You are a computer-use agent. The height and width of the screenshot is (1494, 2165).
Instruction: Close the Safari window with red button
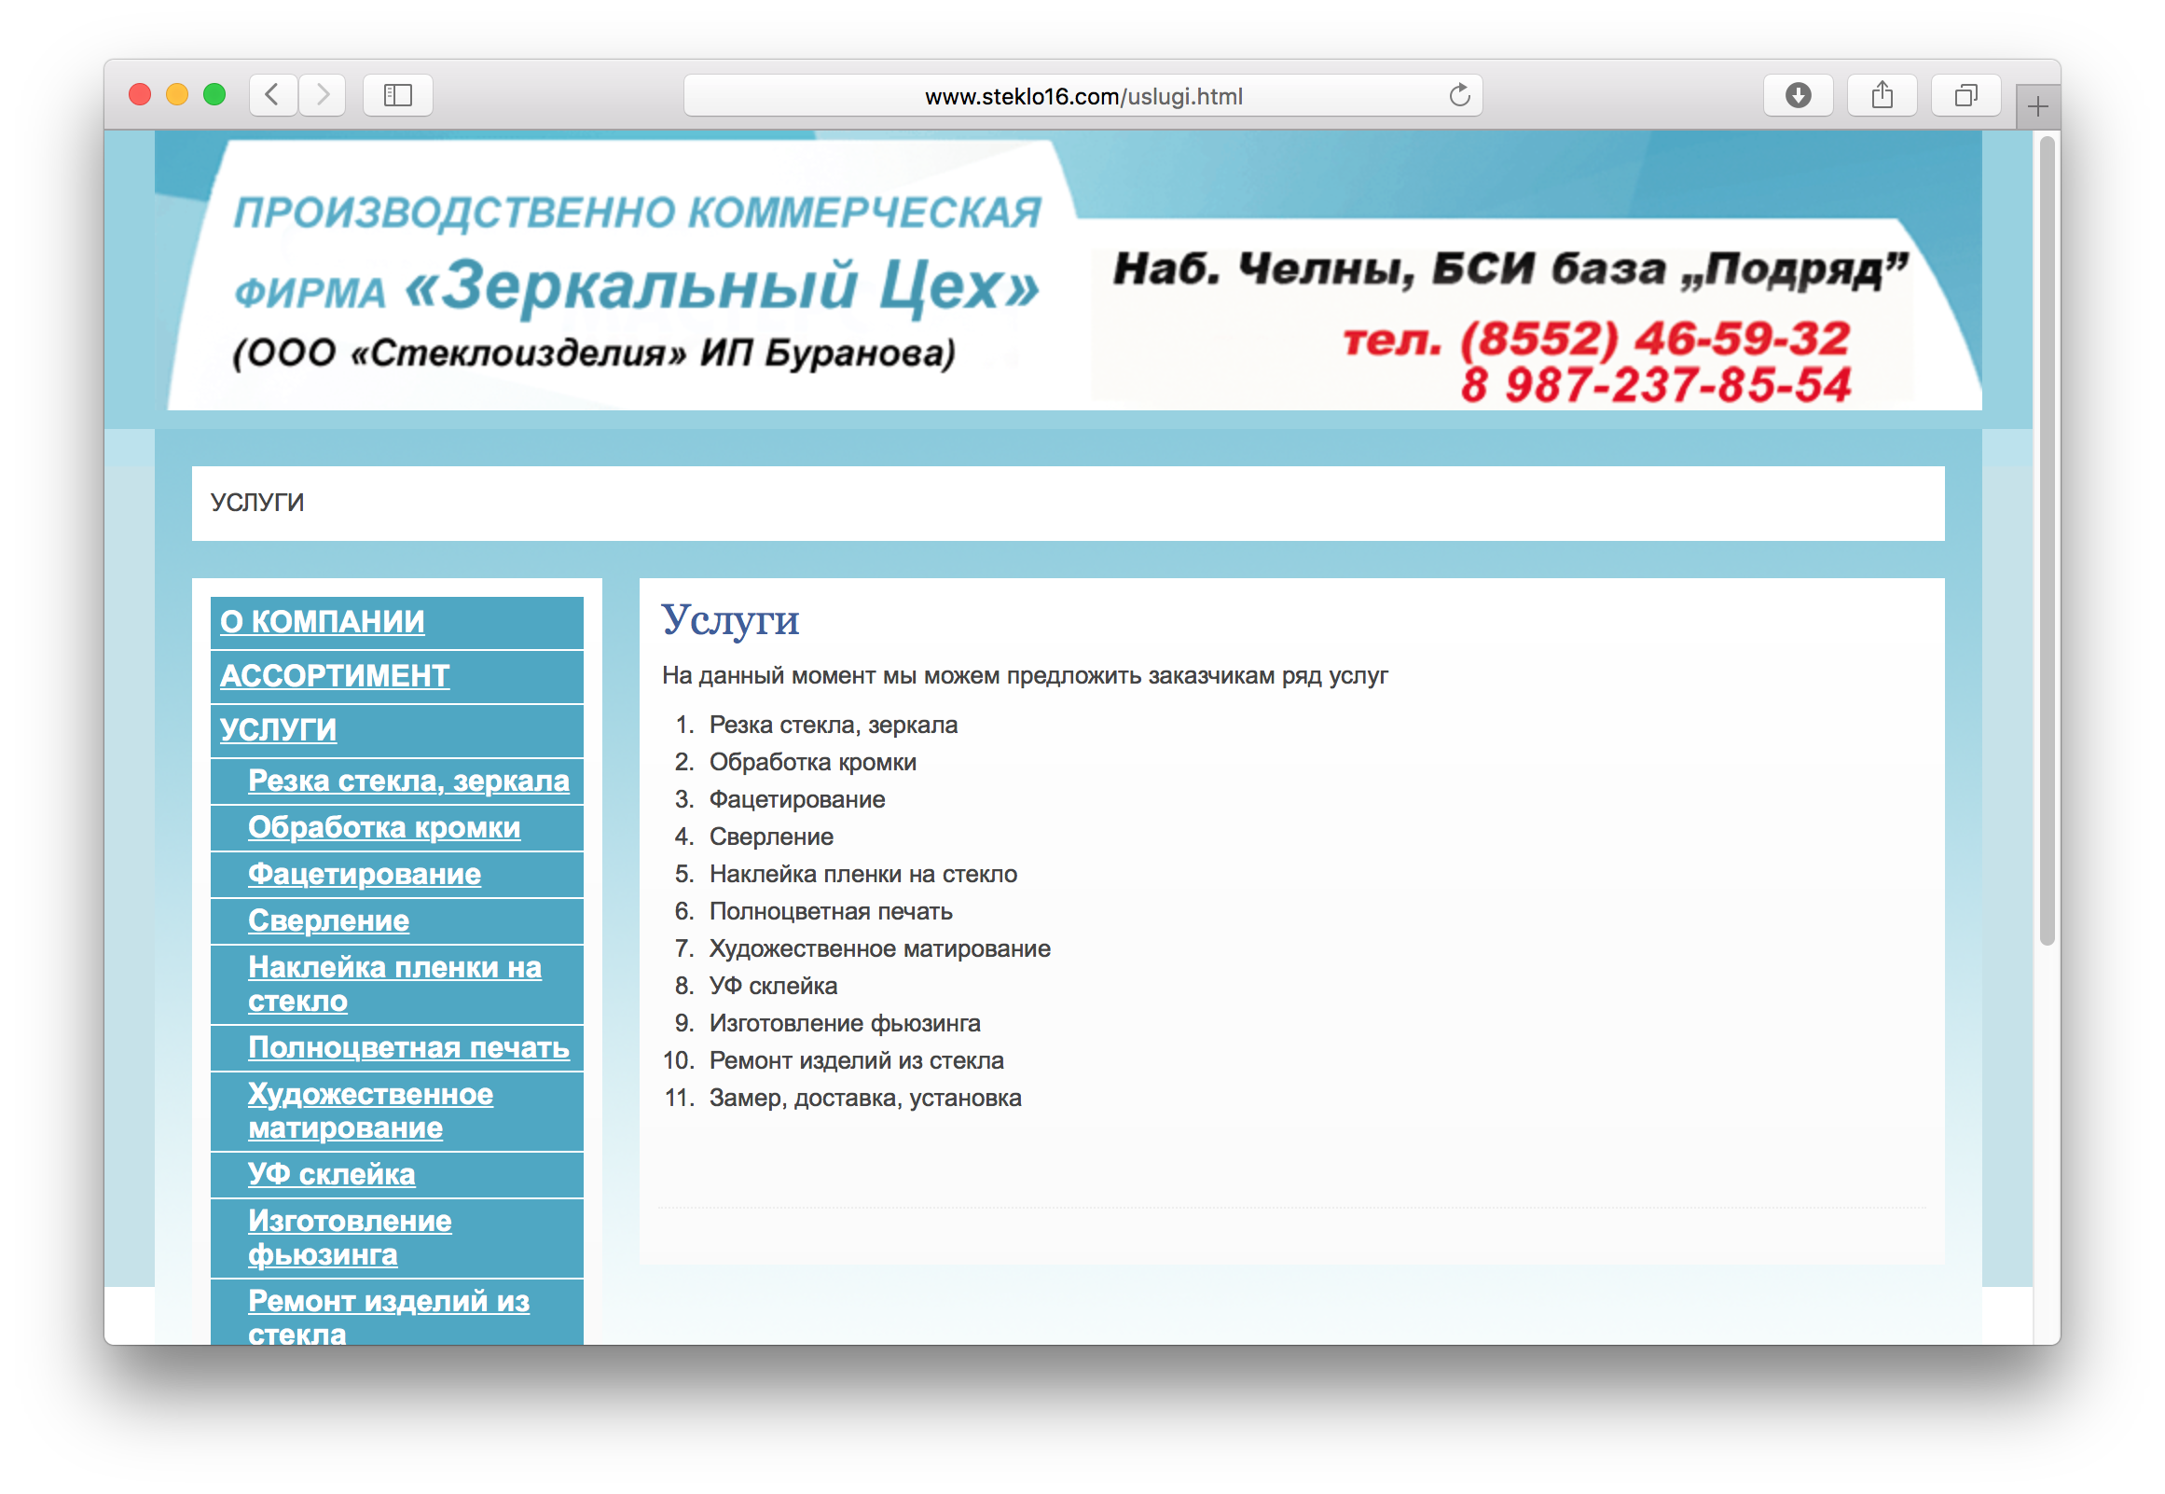pos(141,94)
